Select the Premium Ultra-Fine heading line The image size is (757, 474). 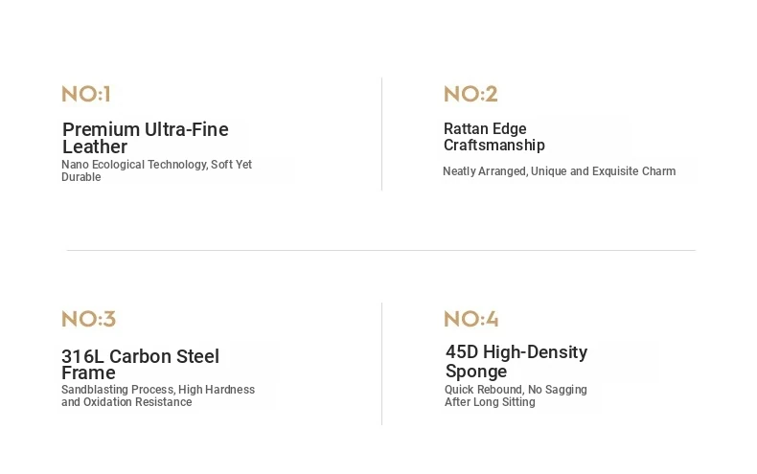145,129
